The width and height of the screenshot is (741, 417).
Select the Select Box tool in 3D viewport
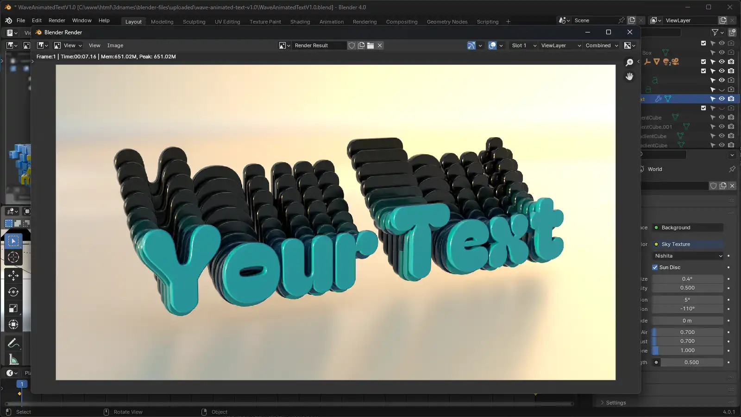pyautogui.click(x=13, y=241)
